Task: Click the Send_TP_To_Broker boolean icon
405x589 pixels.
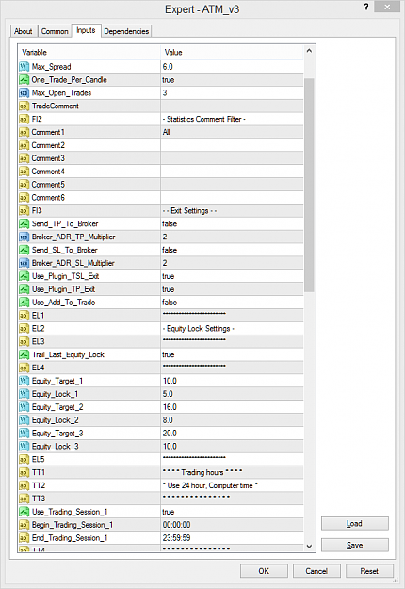Action: (x=24, y=224)
